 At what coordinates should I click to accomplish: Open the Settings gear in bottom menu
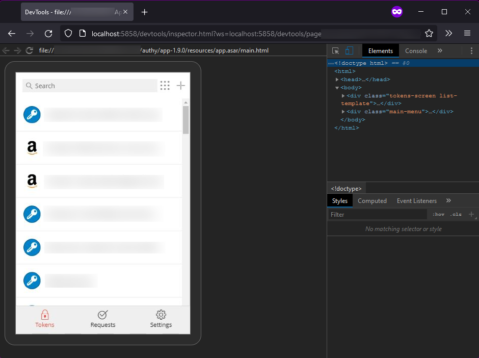[x=161, y=315]
